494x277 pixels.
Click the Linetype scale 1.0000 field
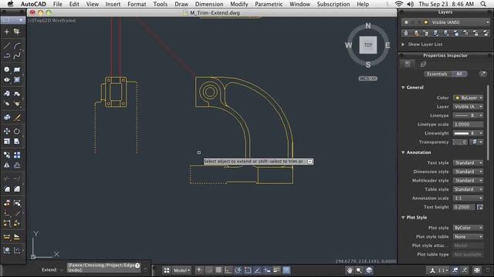[468, 125]
